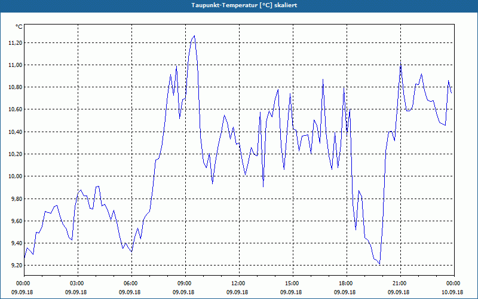Pick the y-axis tick label "10,20"
This screenshot has height=299, width=478.
16,154
